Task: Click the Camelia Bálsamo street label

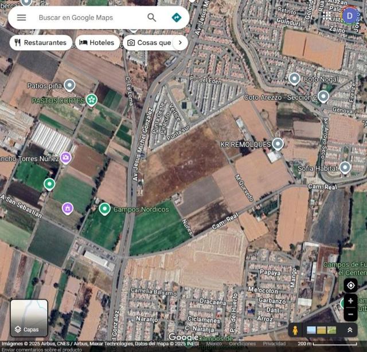Action: click(153, 291)
